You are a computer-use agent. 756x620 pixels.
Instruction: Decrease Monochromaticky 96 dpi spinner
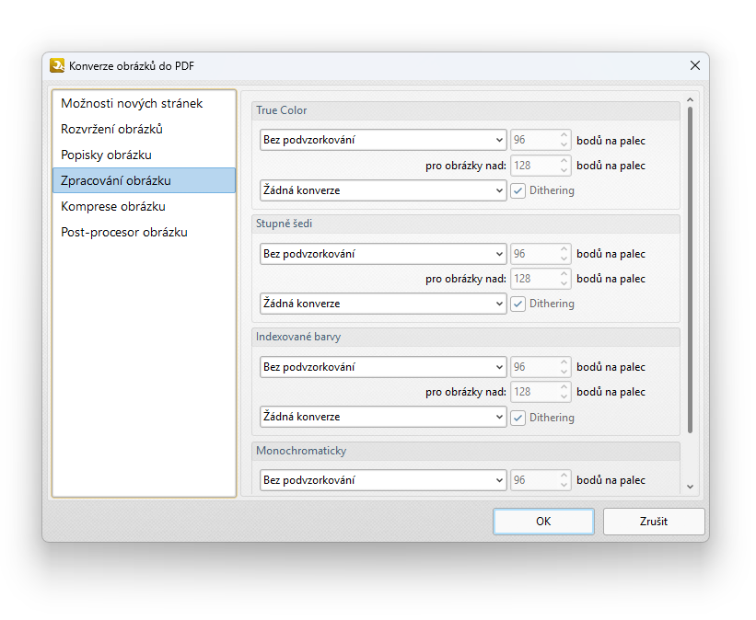click(564, 485)
